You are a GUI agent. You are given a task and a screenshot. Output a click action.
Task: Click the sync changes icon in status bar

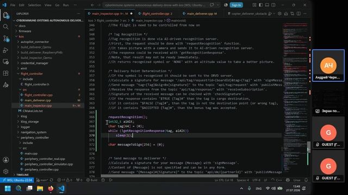[x=52, y=180]
